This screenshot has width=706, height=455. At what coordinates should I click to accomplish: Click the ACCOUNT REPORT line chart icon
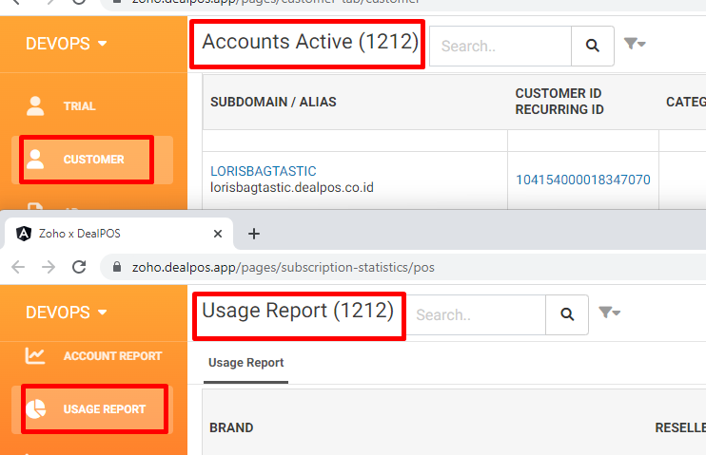click(x=35, y=355)
